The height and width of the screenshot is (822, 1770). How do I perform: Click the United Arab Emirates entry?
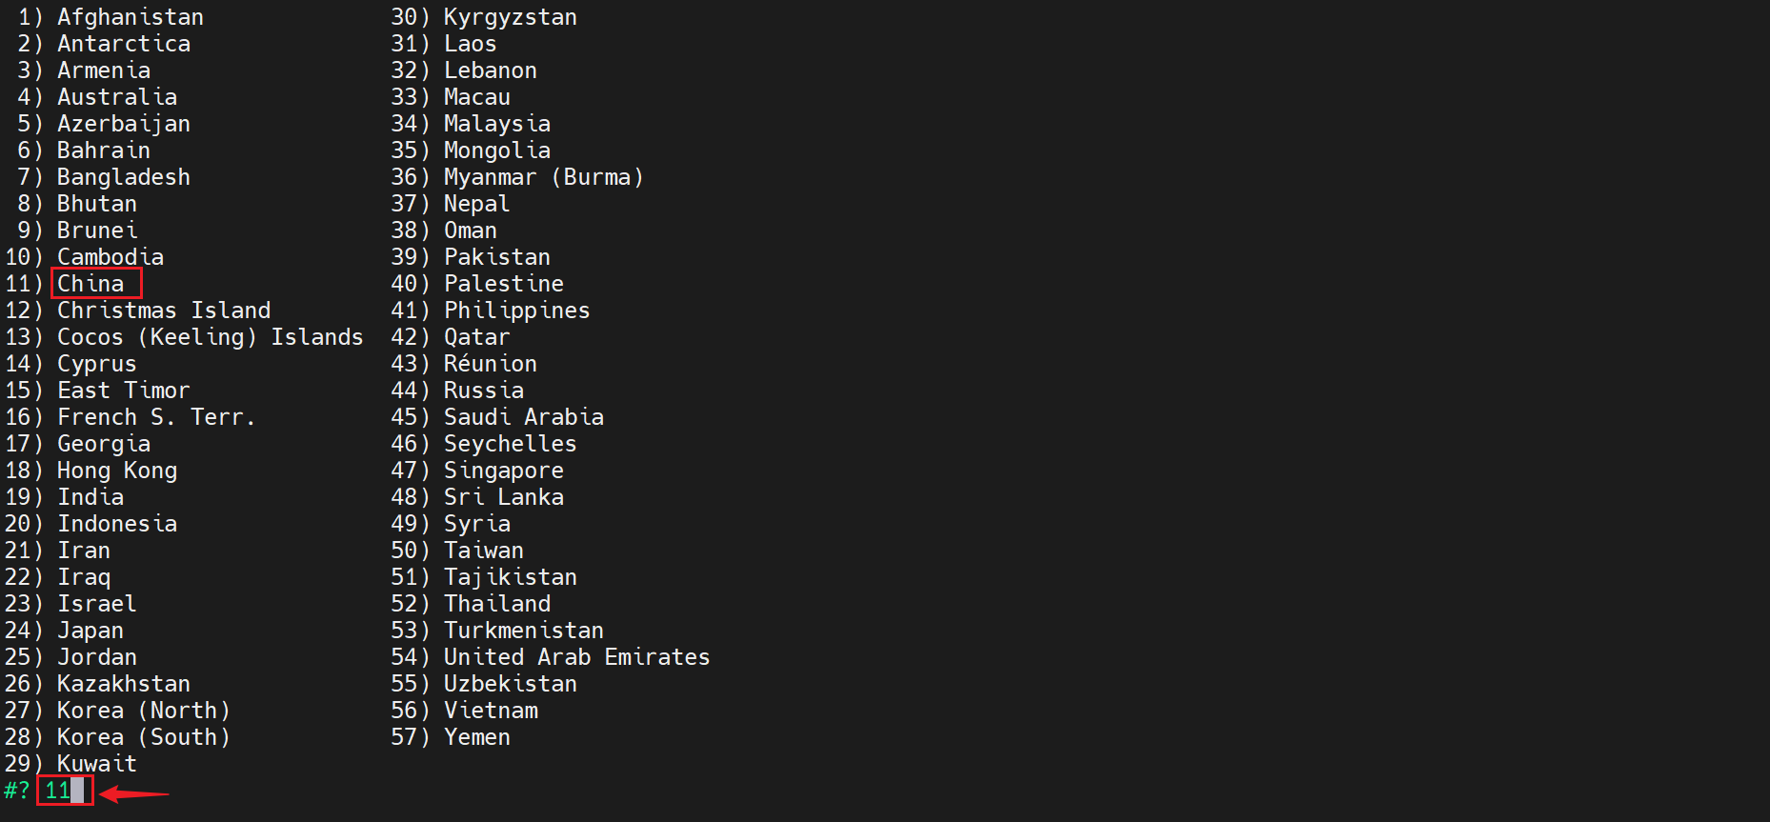[576, 657]
